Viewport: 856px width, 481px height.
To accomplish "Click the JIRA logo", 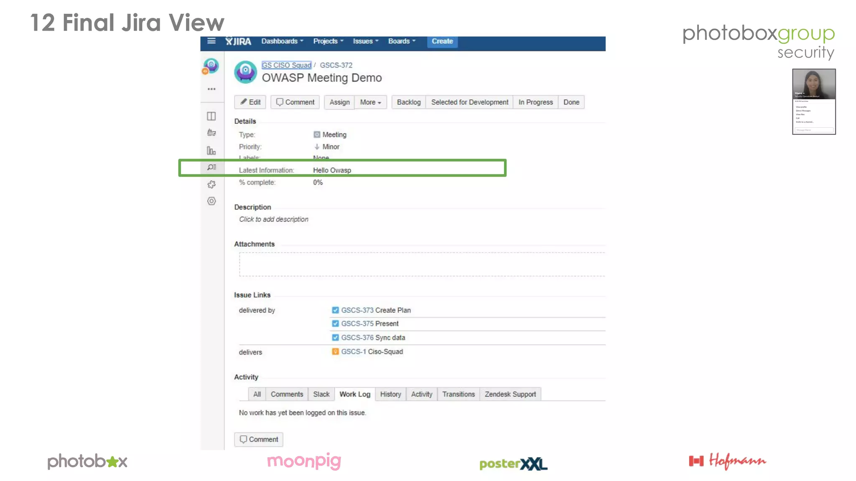I will (x=238, y=41).
